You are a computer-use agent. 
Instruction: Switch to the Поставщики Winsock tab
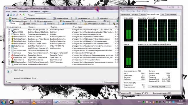(18, 21)
